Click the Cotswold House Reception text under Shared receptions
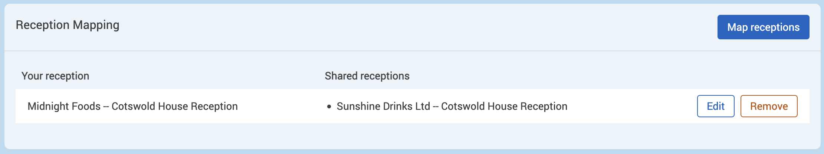This screenshot has width=824, height=154. pyautogui.click(x=504, y=106)
